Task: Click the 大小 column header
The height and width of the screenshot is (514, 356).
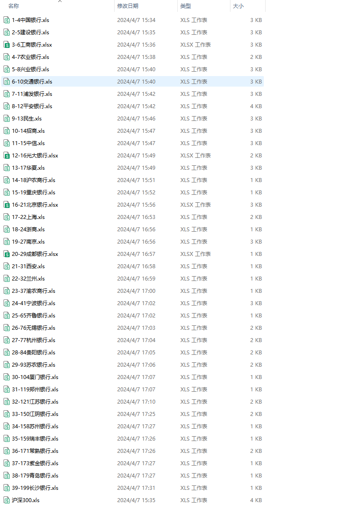Action: coord(238,6)
